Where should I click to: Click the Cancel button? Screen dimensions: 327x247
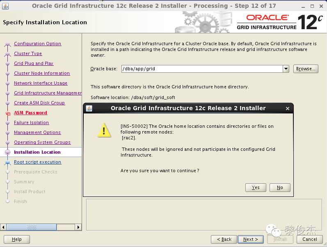(310, 239)
